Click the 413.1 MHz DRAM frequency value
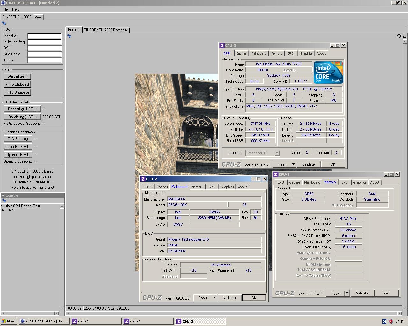The width and height of the screenshot is (408, 326). click(348, 219)
